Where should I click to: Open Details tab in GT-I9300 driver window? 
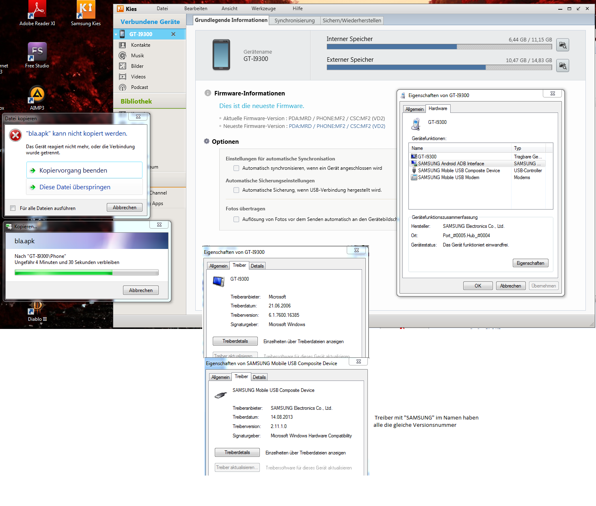257,266
